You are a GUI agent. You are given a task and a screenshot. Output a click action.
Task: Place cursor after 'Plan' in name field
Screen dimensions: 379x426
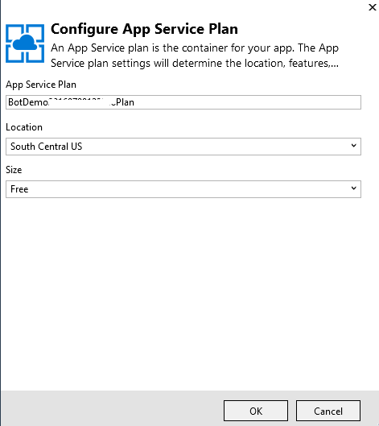coord(135,102)
